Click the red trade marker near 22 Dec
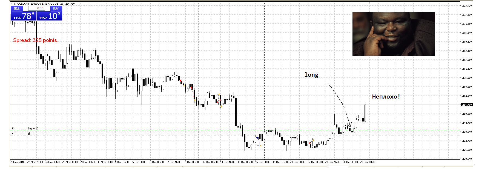 tap(310, 143)
